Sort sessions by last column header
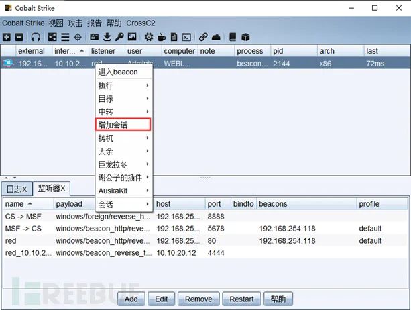Viewport: 411px width, 310px height. [x=387, y=51]
